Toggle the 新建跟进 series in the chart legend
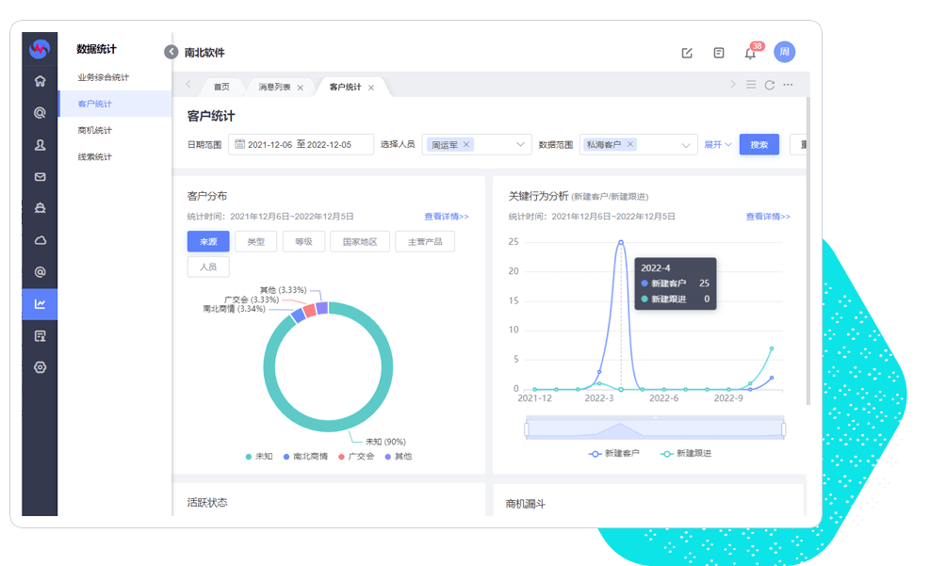This screenshot has width=930, height=566. click(686, 453)
